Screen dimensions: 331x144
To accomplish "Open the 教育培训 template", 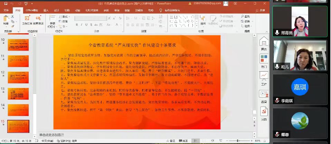I will pos(38,20).
